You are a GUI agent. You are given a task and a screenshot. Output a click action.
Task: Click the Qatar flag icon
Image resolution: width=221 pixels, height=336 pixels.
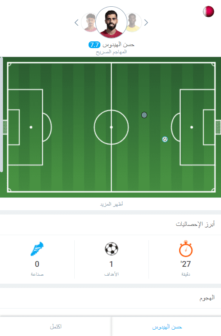click(208, 11)
